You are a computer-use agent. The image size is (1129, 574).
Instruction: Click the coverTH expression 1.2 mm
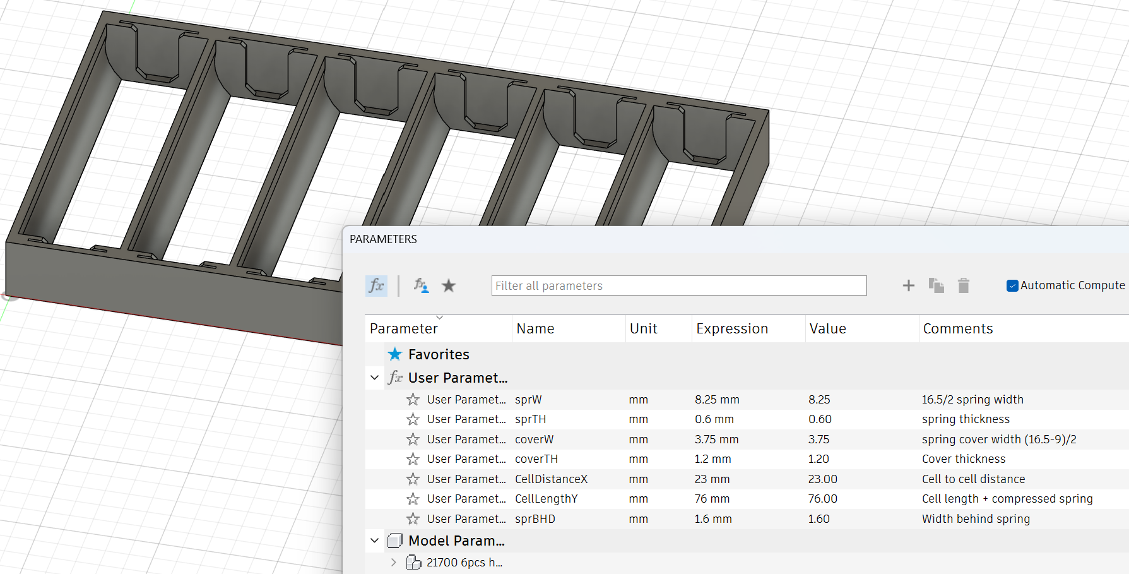point(713,459)
